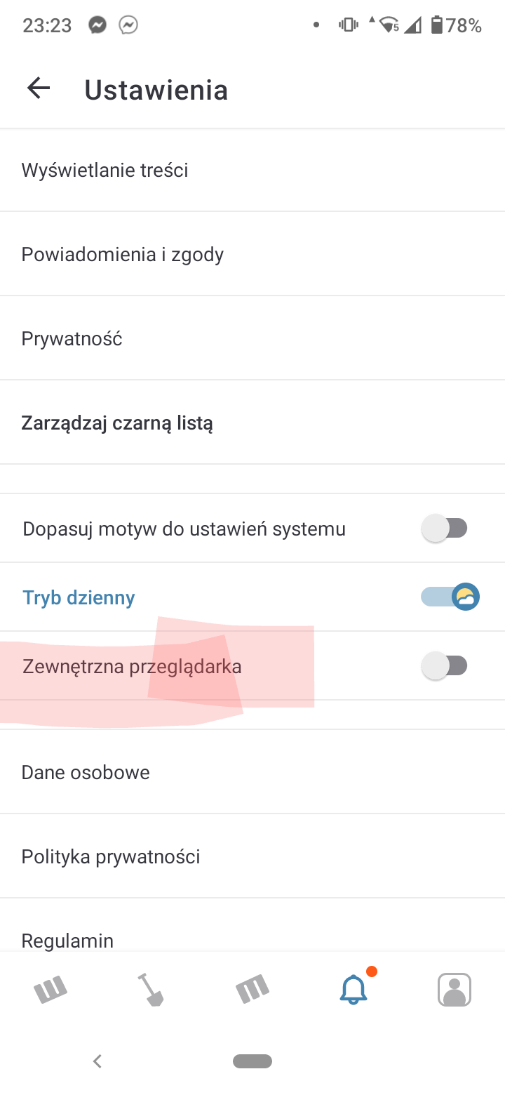Tap the back arrow beside Ustawienia
505x1095 pixels.
pos(39,88)
